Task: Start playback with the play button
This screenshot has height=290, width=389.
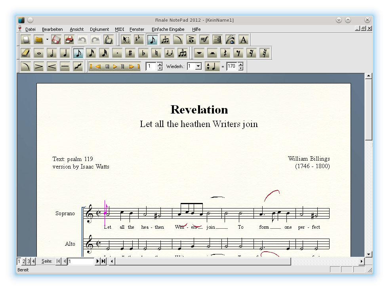Action: pos(114,66)
